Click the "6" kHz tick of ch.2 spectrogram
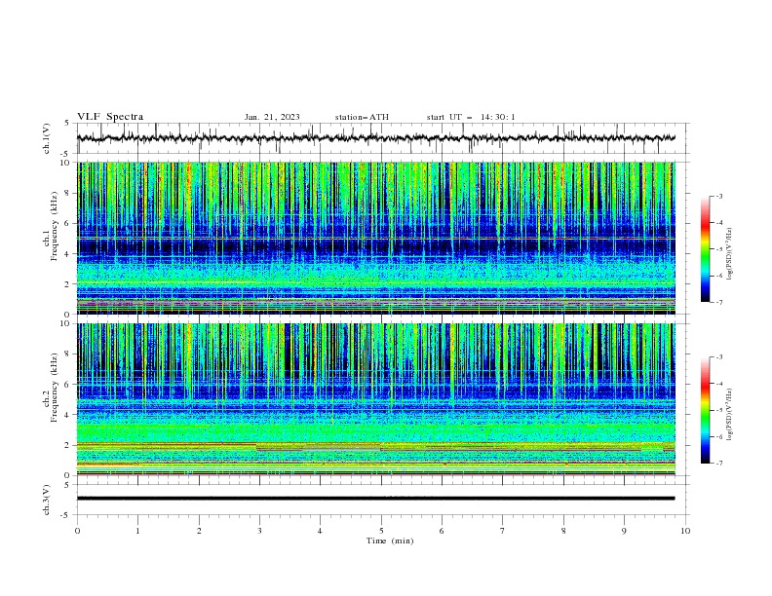This screenshot has width=772, height=596. coord(68,385)
